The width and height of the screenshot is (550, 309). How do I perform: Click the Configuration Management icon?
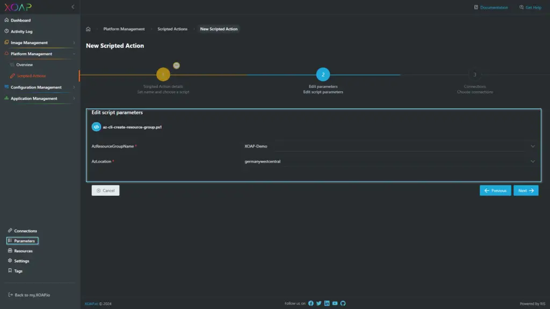click(x=6, y=87)
